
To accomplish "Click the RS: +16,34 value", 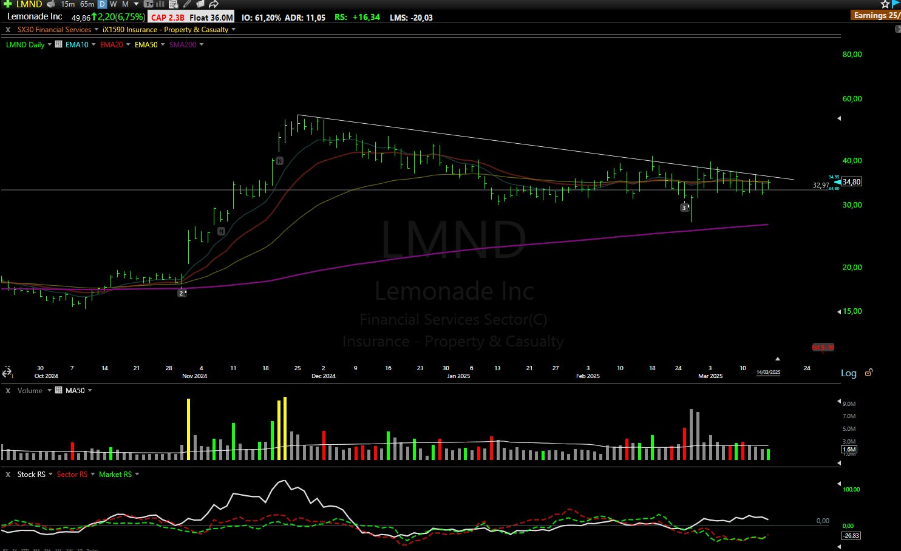I will pos(357,17).
